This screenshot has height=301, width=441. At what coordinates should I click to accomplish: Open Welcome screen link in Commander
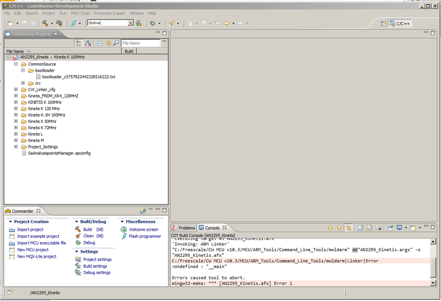tap(143, 229)
